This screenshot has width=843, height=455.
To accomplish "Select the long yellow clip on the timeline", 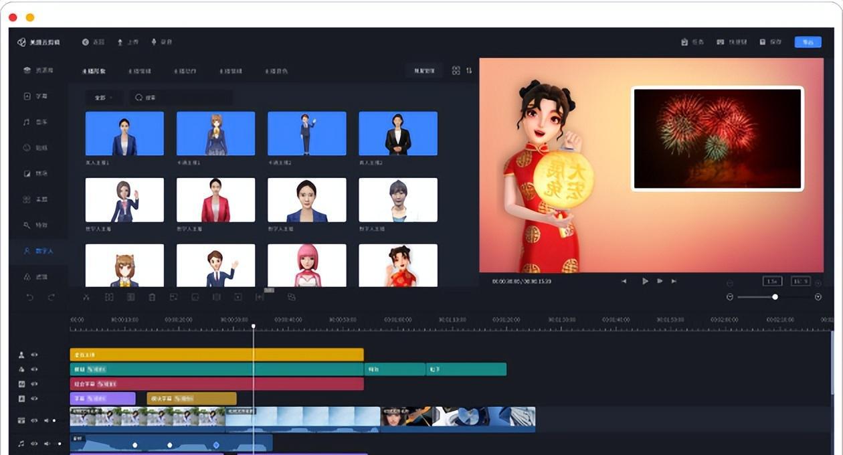I will [x=217, y=355].
